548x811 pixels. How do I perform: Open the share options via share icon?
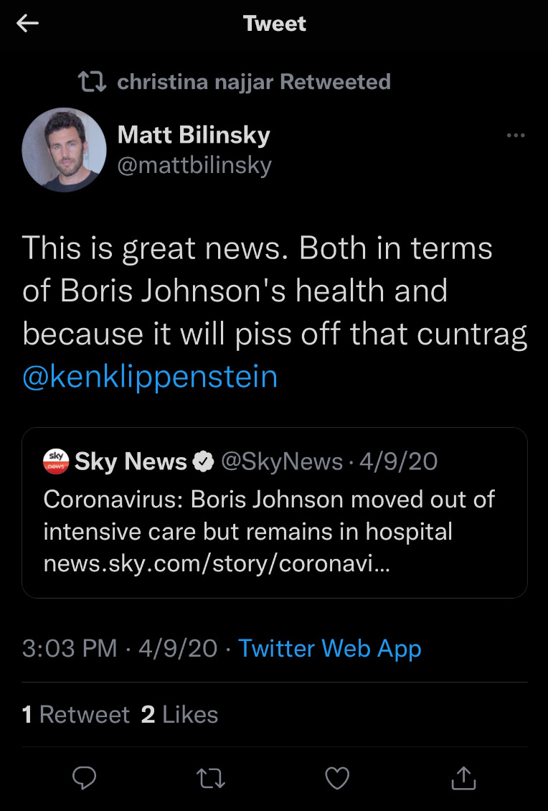pos(463,777)
